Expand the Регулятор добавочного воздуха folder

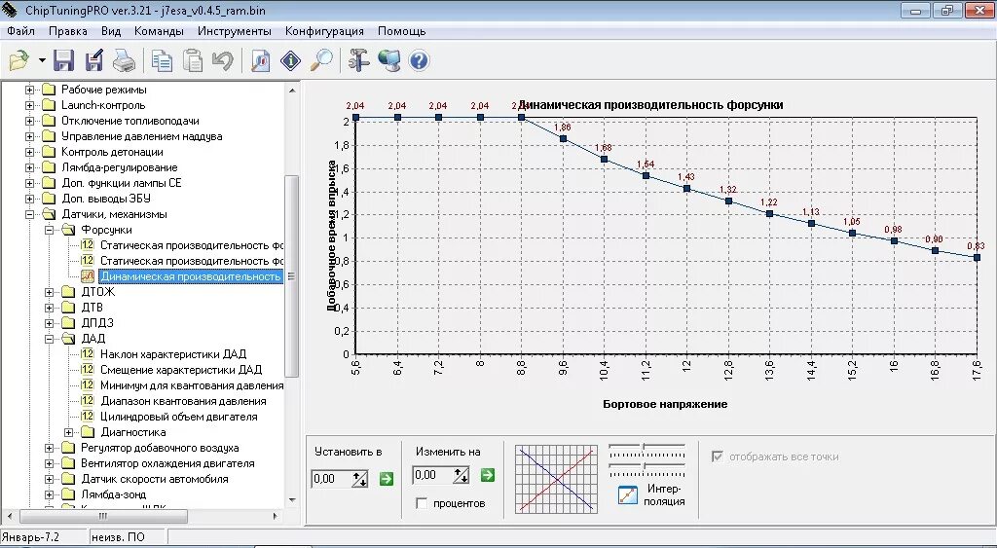(49, 448)
